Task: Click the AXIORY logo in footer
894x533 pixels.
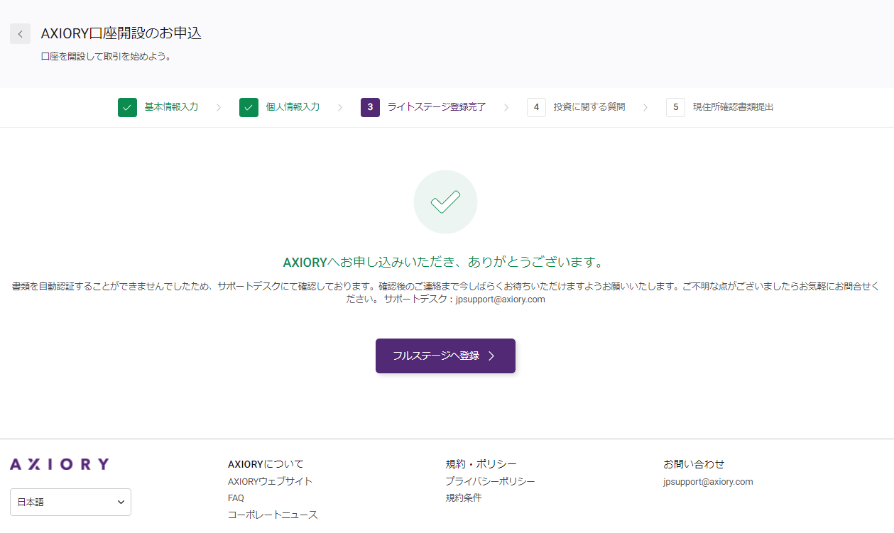Action: (60, 464)
